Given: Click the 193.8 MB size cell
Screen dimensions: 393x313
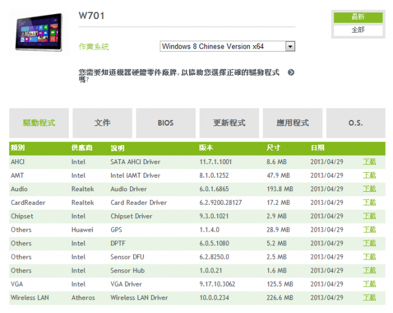Looking at the screenshot, I should tap(280, 189).
